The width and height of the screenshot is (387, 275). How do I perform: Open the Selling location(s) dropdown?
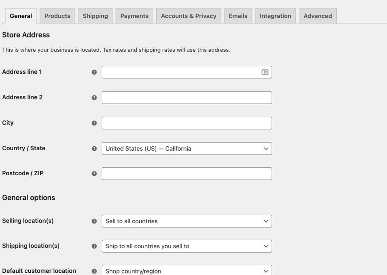click(187, 221)
